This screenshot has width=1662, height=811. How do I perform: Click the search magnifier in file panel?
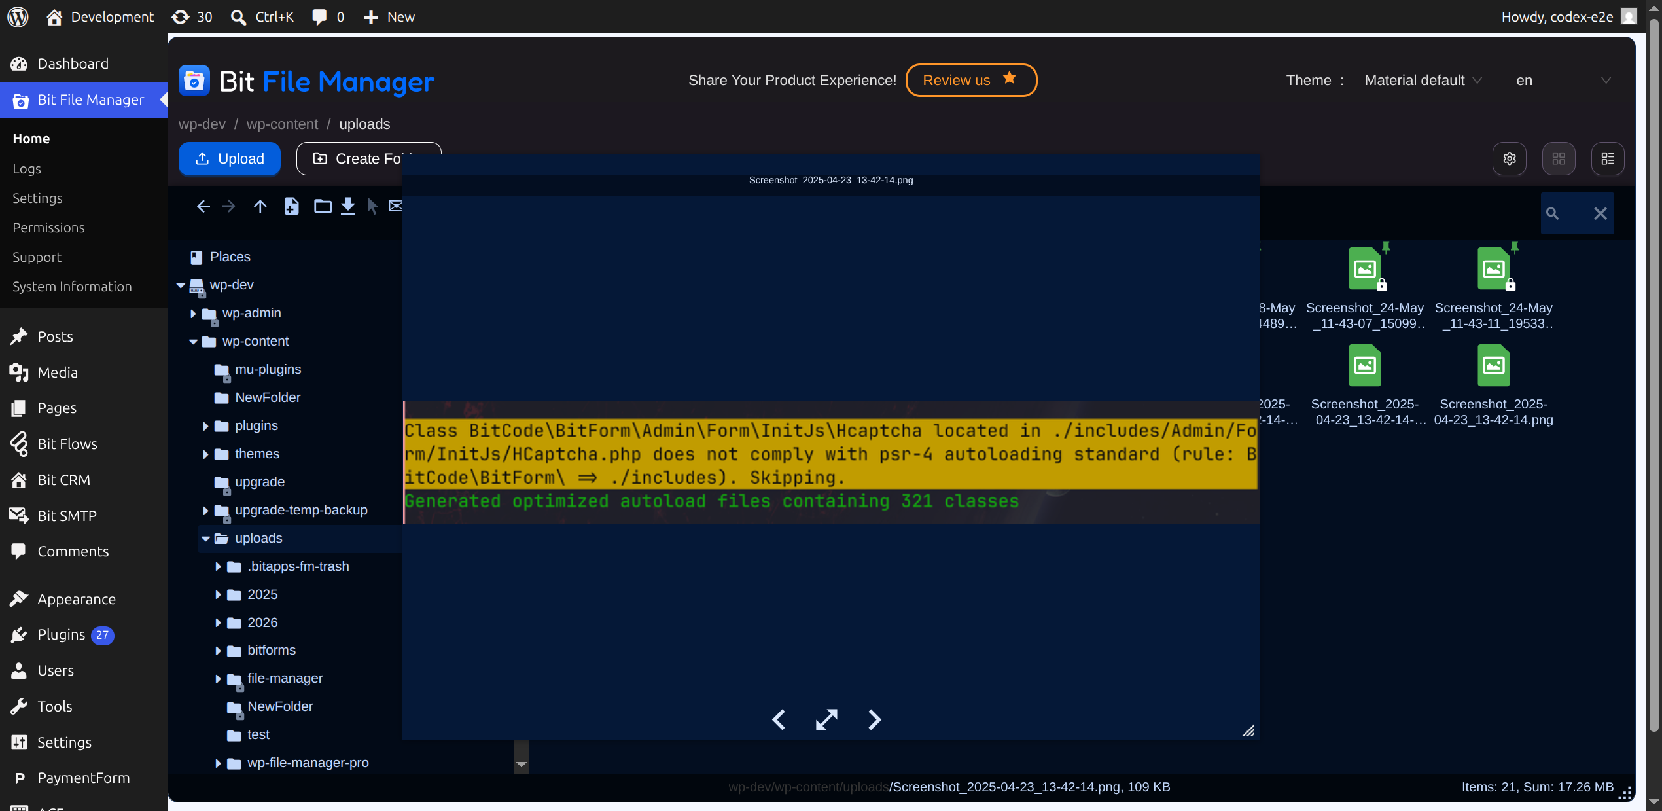[x=1552, y=213]
